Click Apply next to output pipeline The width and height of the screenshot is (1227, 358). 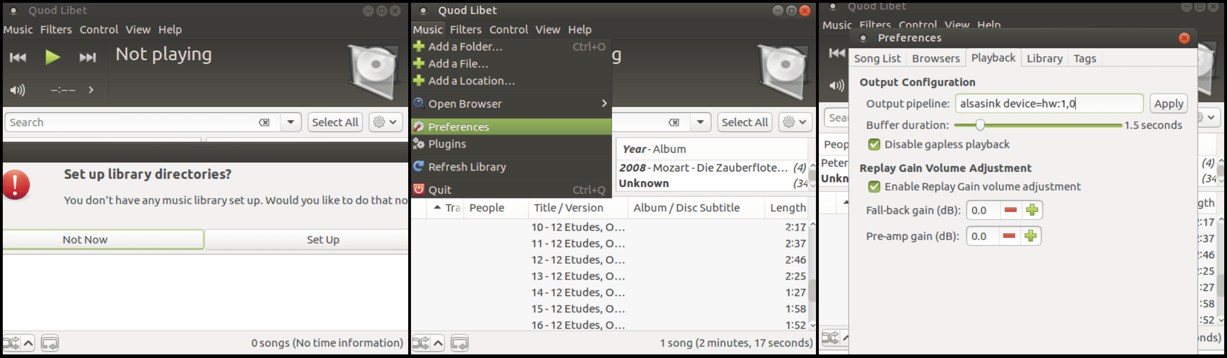1168,104
